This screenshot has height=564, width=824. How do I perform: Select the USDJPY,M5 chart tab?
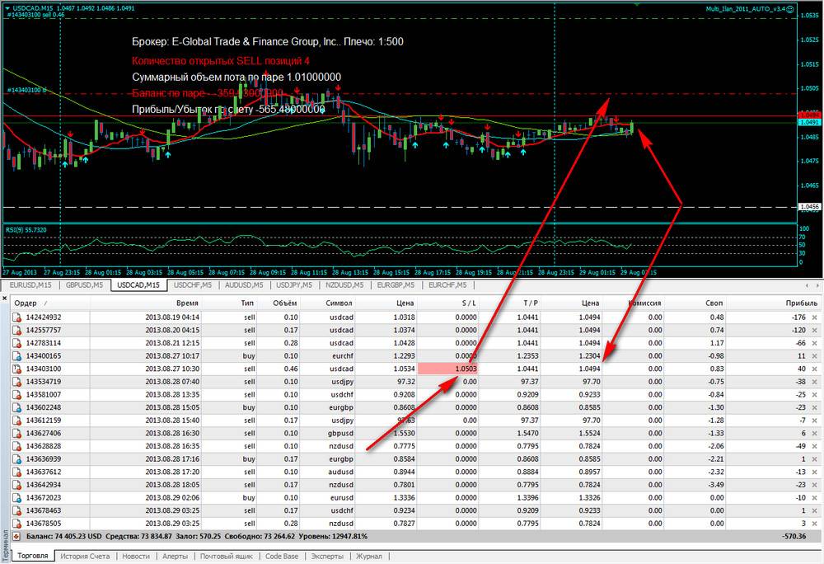click(294, 285)
